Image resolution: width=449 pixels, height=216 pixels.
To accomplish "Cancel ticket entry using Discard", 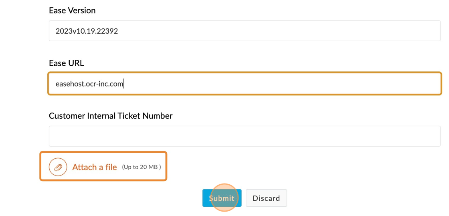I will (x=266, y=198).
